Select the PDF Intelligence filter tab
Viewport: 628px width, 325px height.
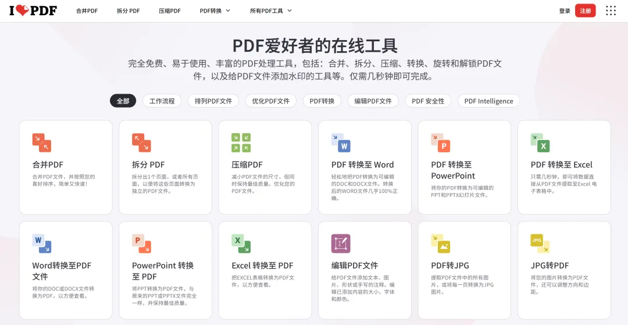(x=488, y=101)
